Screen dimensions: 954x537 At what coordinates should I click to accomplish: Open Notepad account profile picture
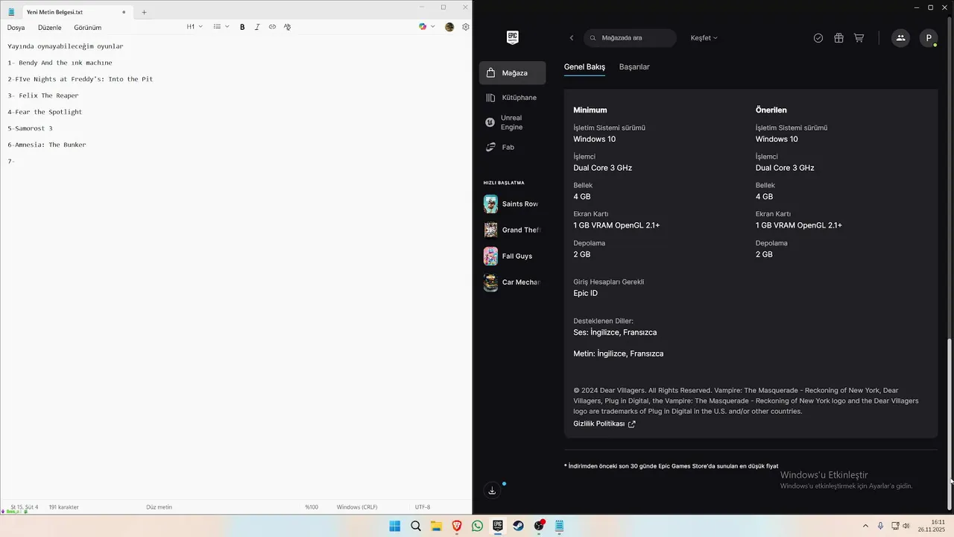pos(449,27)
